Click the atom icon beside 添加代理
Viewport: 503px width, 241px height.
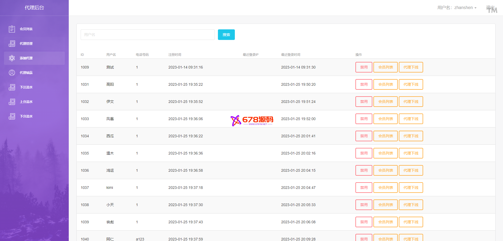pyautogui.click(x=12, y=58)
